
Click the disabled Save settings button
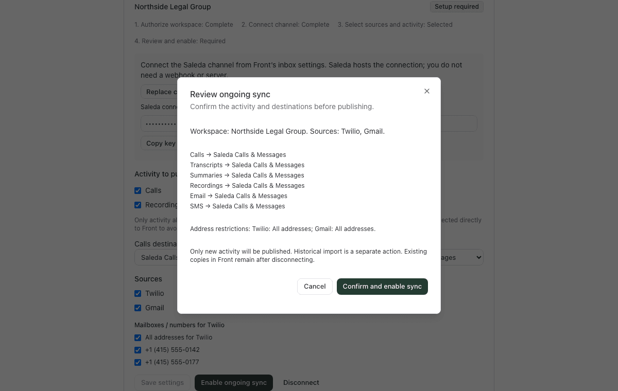162,383
